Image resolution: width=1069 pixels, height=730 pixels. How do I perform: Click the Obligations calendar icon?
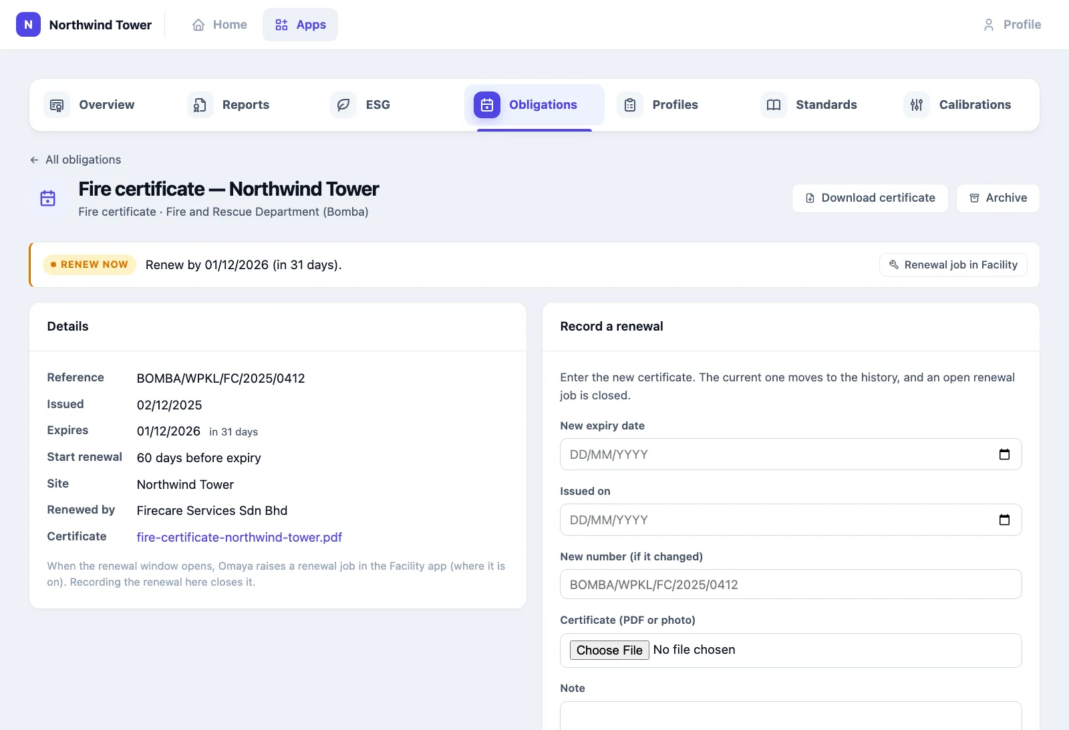coord(487,105)
